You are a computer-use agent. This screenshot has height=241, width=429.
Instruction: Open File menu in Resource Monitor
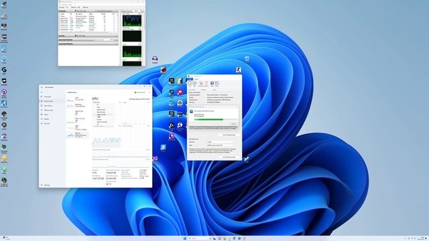pos(60,5)
